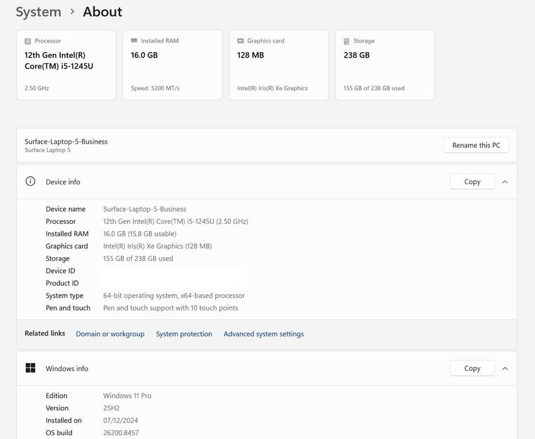
Task: Click the 'Surface Laptop 5' model subtitle
Action: click(48, 150)
